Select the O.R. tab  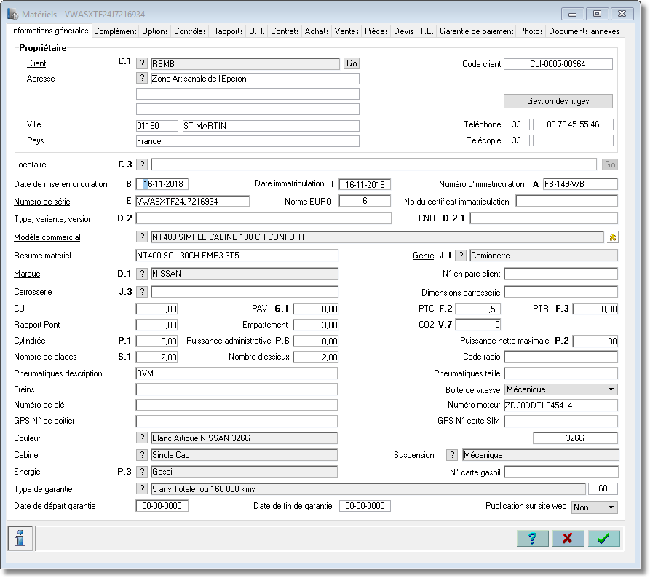pos(257,31)
